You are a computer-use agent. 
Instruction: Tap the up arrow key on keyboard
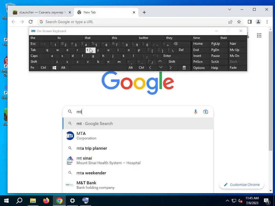pyautogui.click(x=160, y=62)
